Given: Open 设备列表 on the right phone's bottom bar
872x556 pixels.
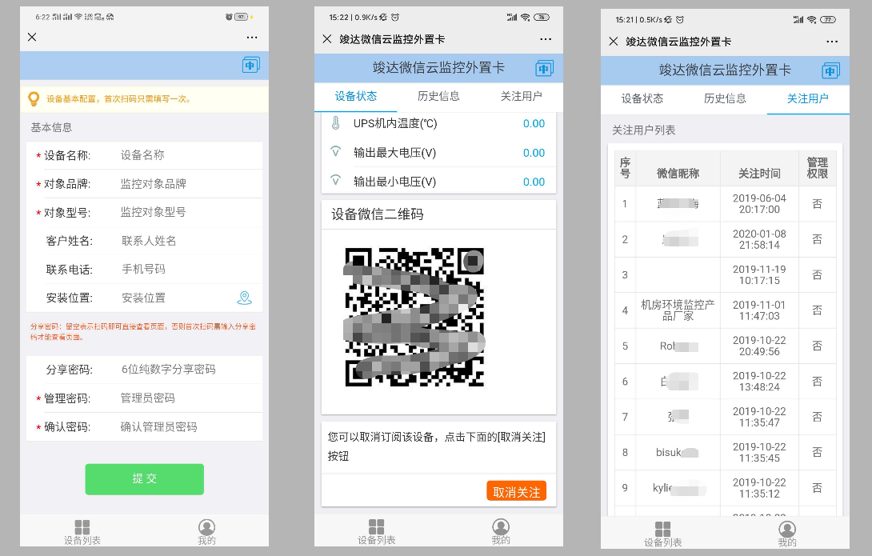Looking at the screenshot, I should 663,534.
